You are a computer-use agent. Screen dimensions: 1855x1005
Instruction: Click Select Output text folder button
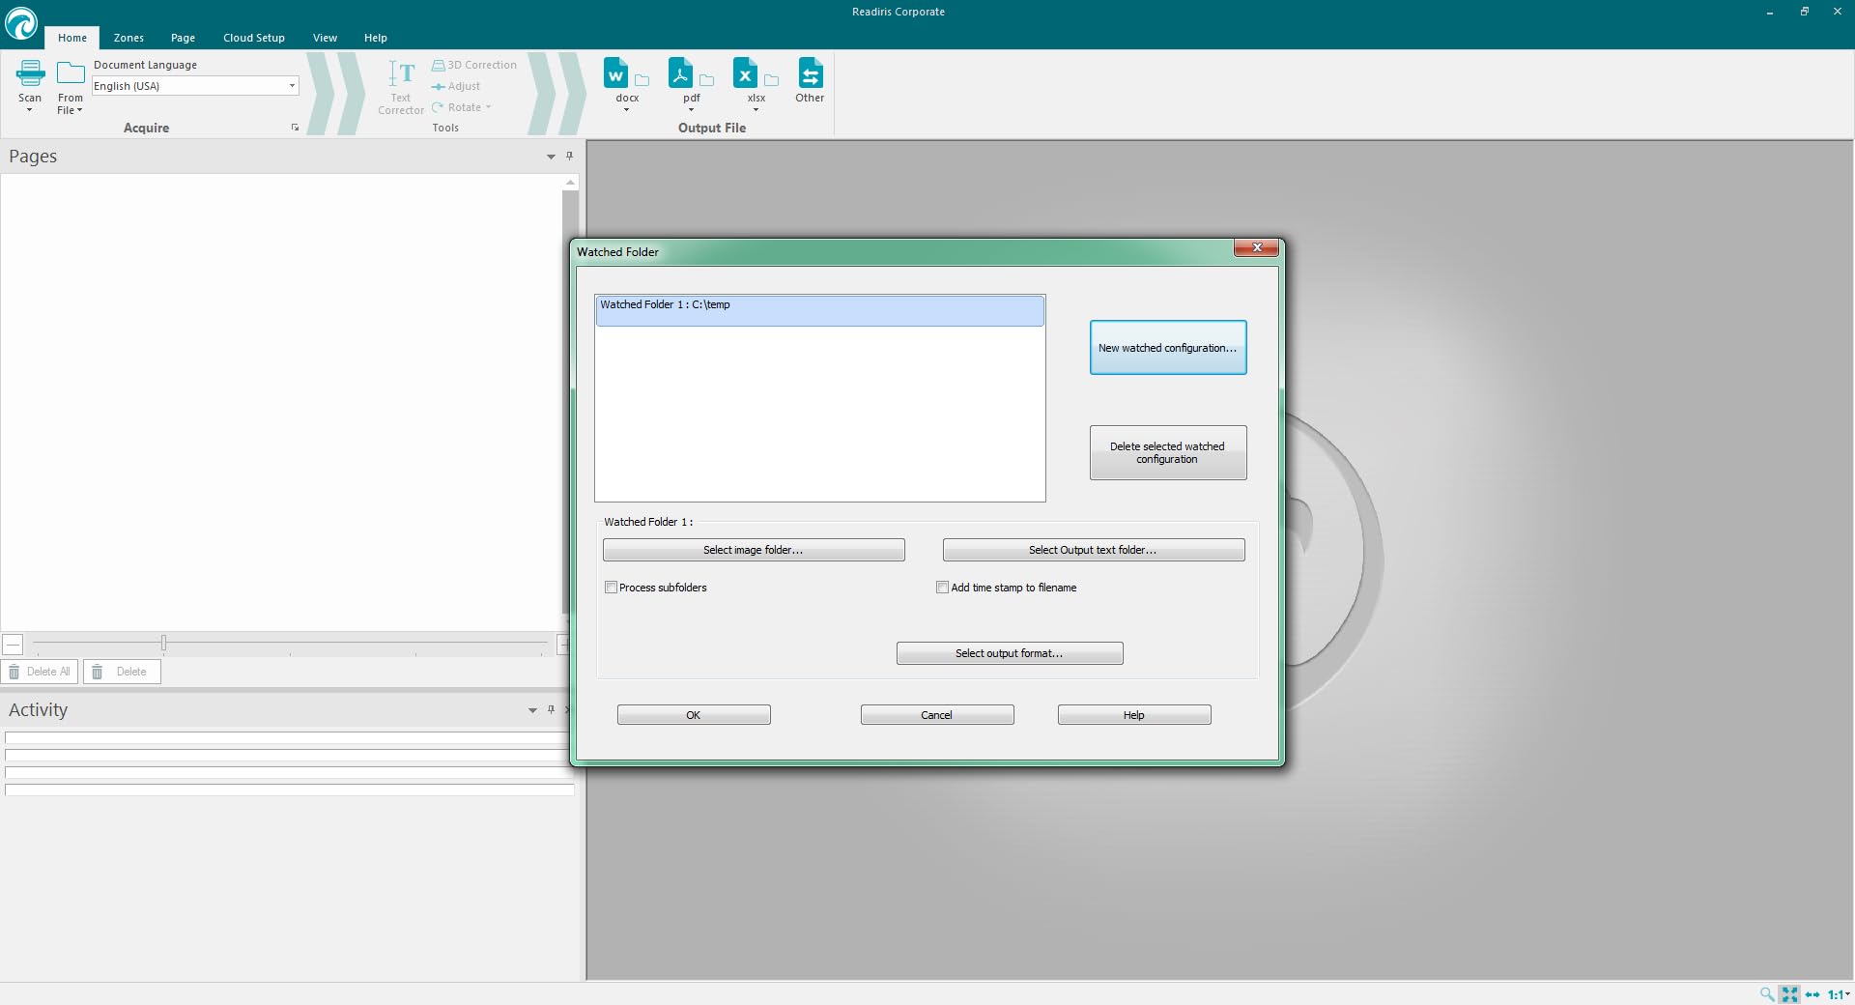pos(1094,550)
